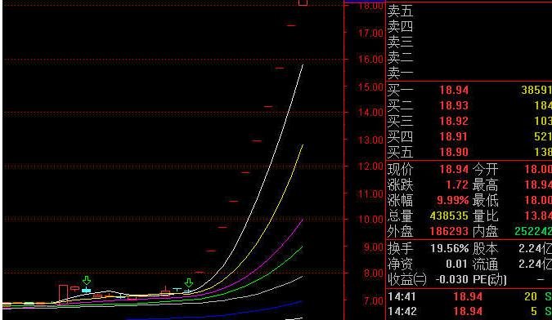
Task: Click the 内盘 value 252242
Action: click(533, 231)
